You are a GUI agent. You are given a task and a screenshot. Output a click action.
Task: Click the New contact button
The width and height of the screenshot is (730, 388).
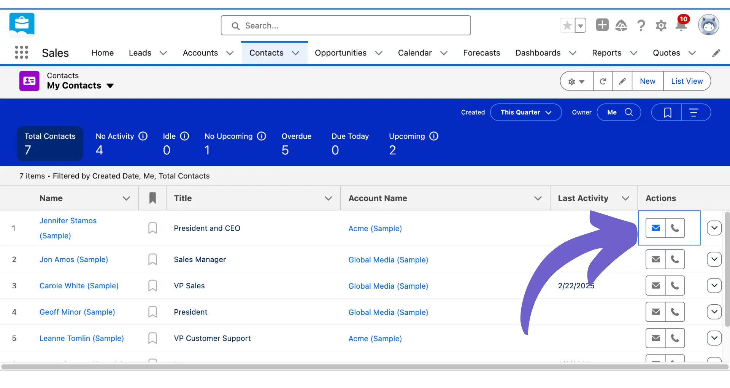(x=647, y=81)
